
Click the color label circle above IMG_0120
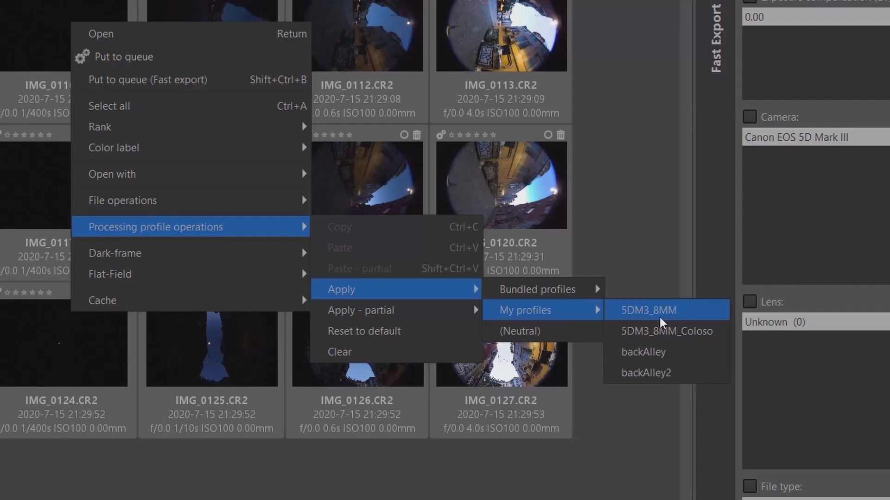tap(548, 135)
